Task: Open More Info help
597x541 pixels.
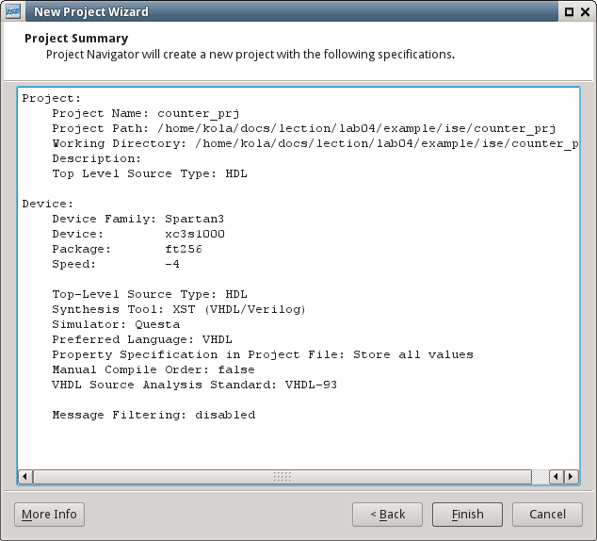Action: coord(49,515)
